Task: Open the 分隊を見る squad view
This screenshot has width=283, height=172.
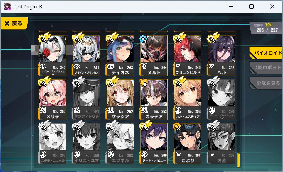Action: [266, 83]
